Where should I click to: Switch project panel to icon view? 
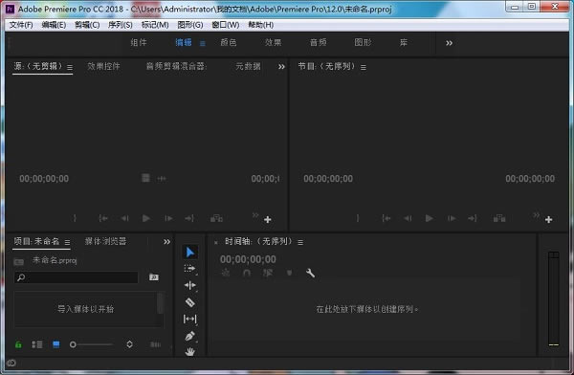pos(56,344)
